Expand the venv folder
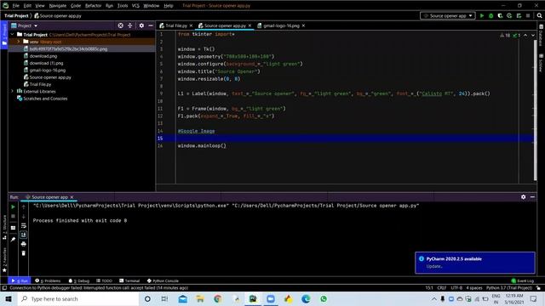Image resolution: width=545 pixels, height=306 pixels. (19, 42)
